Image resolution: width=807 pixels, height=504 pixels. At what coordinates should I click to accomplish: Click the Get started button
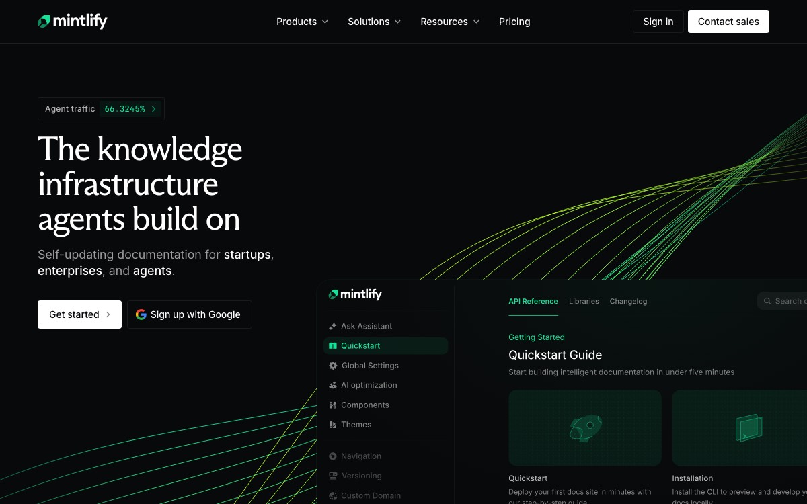pos(79,314)
